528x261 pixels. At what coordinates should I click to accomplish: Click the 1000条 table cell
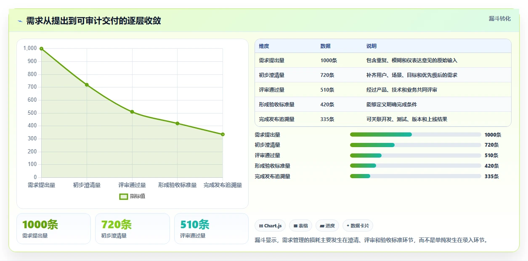[x=329, y=61]
